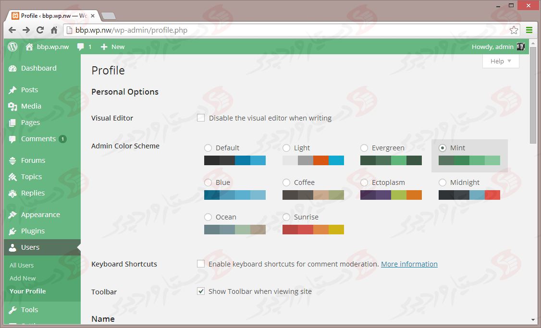Click the browser reload icon
The height and width of the screenshot is (328, 541).
pyautogui.click(x=40, y=30)
